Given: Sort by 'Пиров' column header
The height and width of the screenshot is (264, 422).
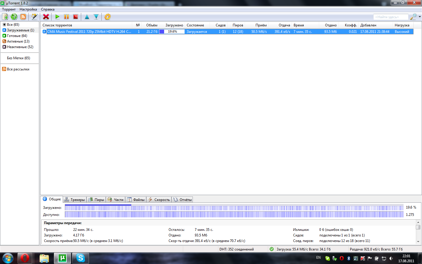Looking at the screenshot, I should (236, 25).
